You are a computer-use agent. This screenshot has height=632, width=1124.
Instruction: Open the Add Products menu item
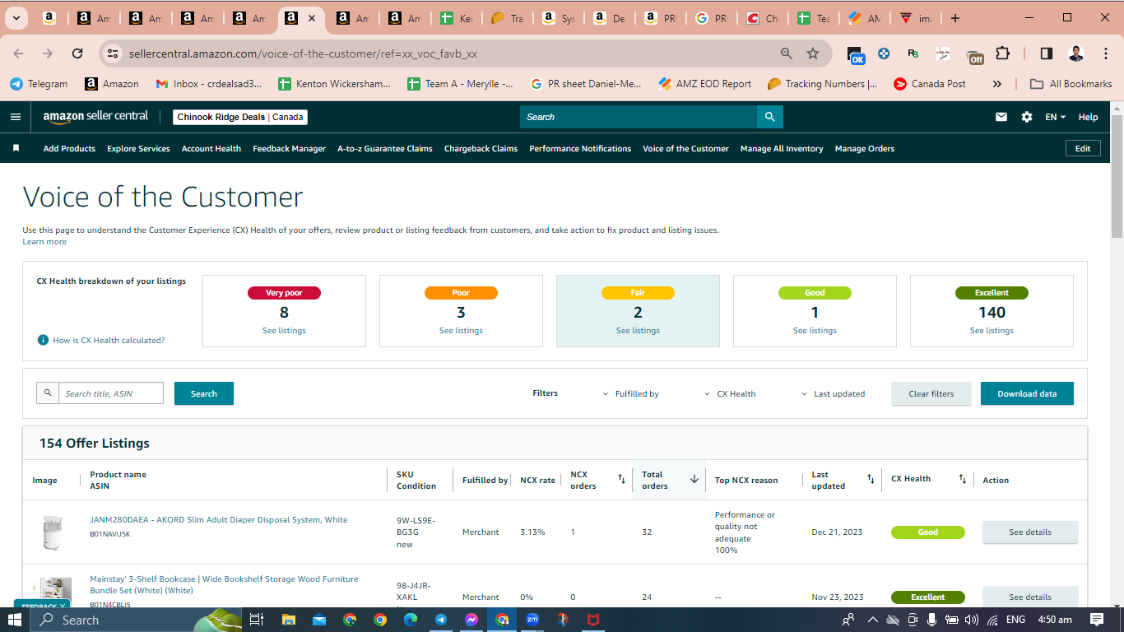click(69, 149)
